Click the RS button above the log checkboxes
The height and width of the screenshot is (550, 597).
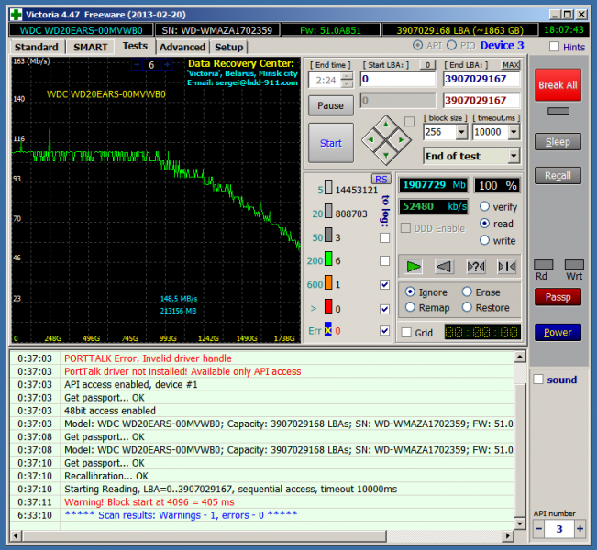[381, 178]
